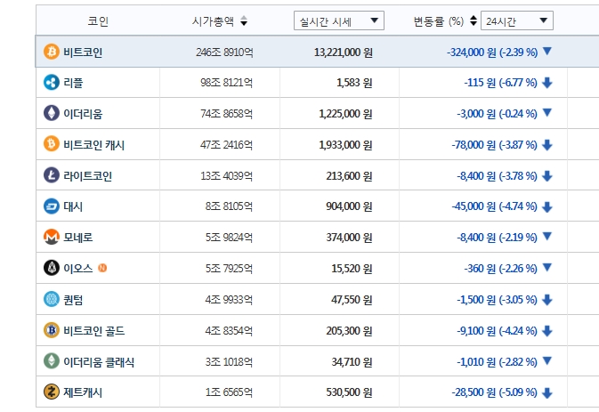The height and width of the screenshot is (412, 599).
Task: Click the Zcash yellow icon
Action: click(52, 392)
